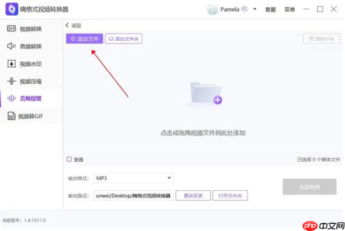345x231 pixels.
Task: Close the converter window
Action: (x=334, y=9)
